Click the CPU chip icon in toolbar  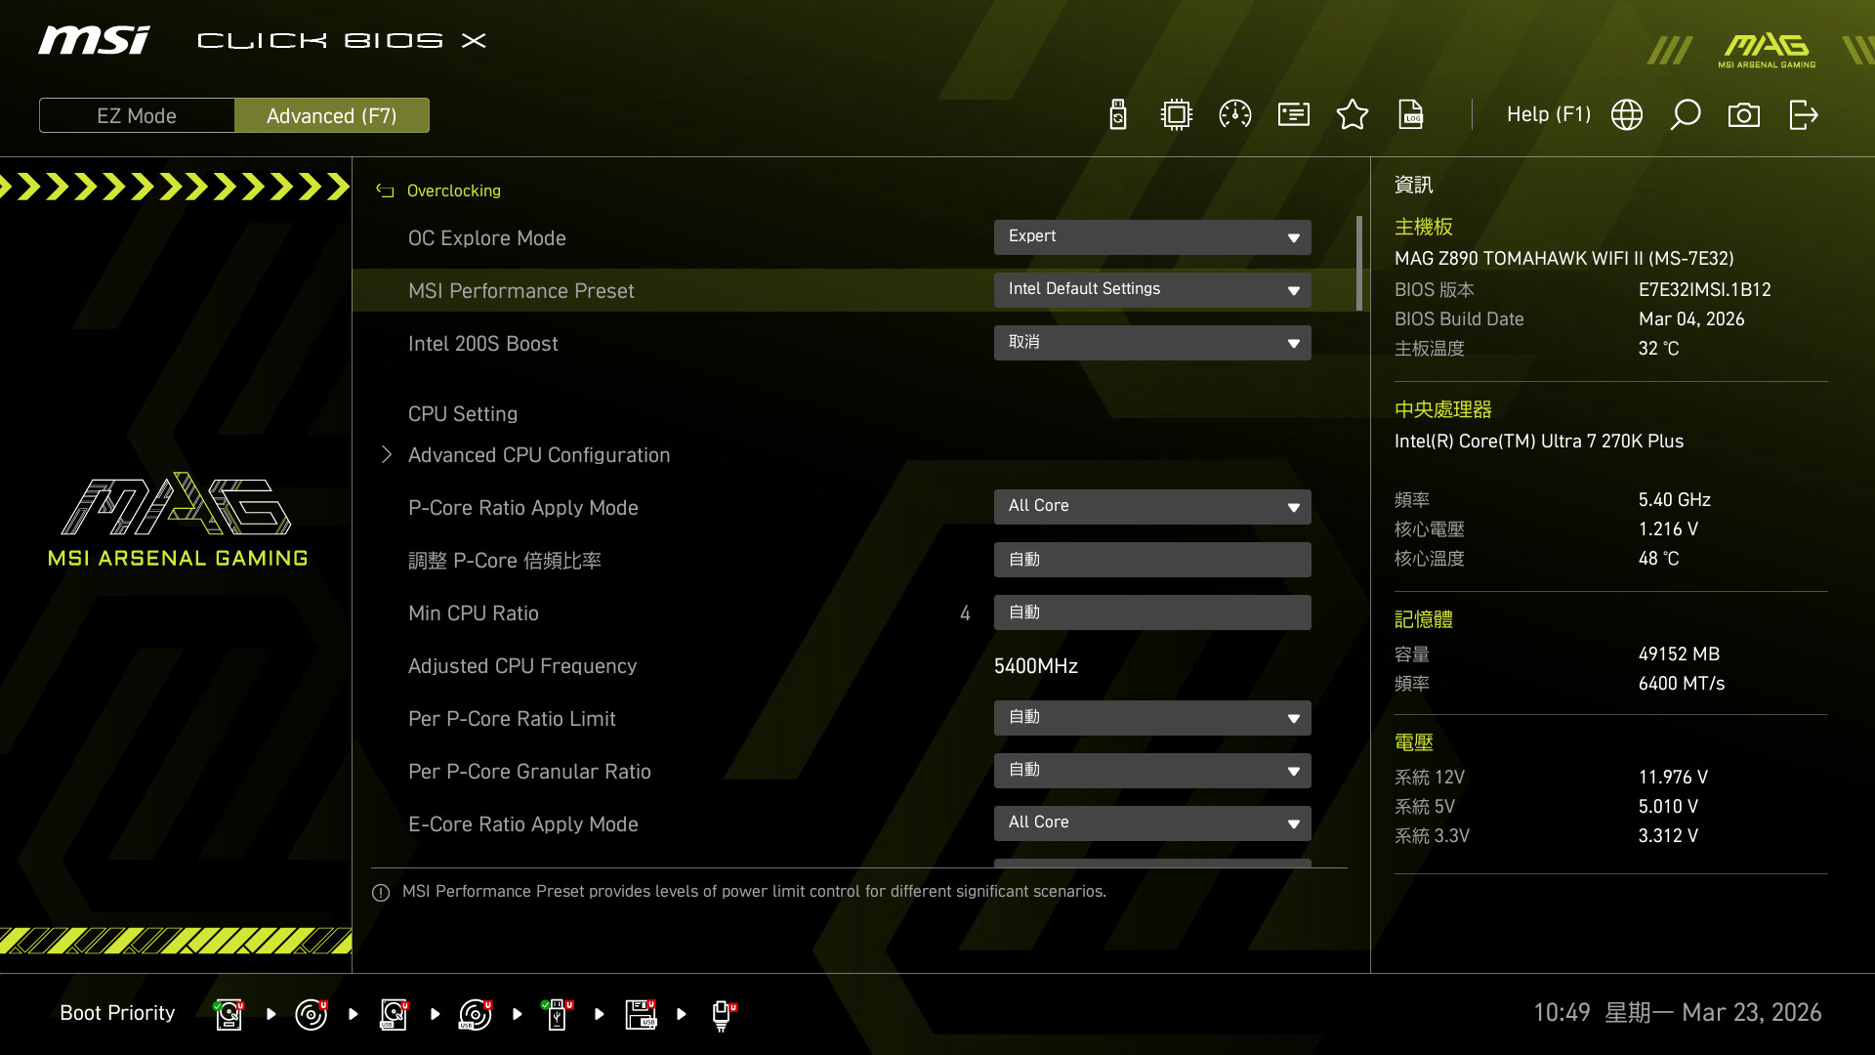coord(1177,115)
